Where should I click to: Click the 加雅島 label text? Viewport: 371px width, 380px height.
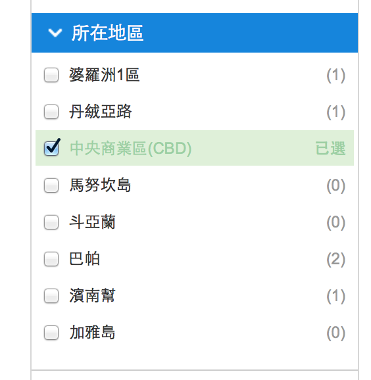pos(92,333)
